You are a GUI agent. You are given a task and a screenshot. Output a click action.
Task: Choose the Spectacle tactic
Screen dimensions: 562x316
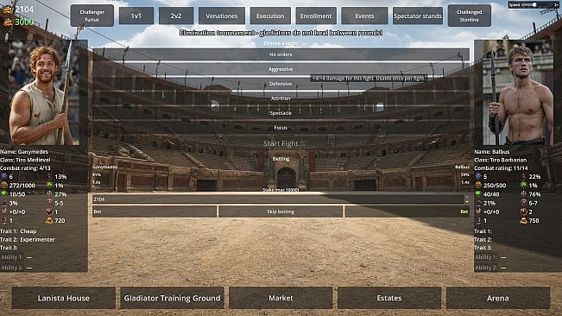point(281,113)
